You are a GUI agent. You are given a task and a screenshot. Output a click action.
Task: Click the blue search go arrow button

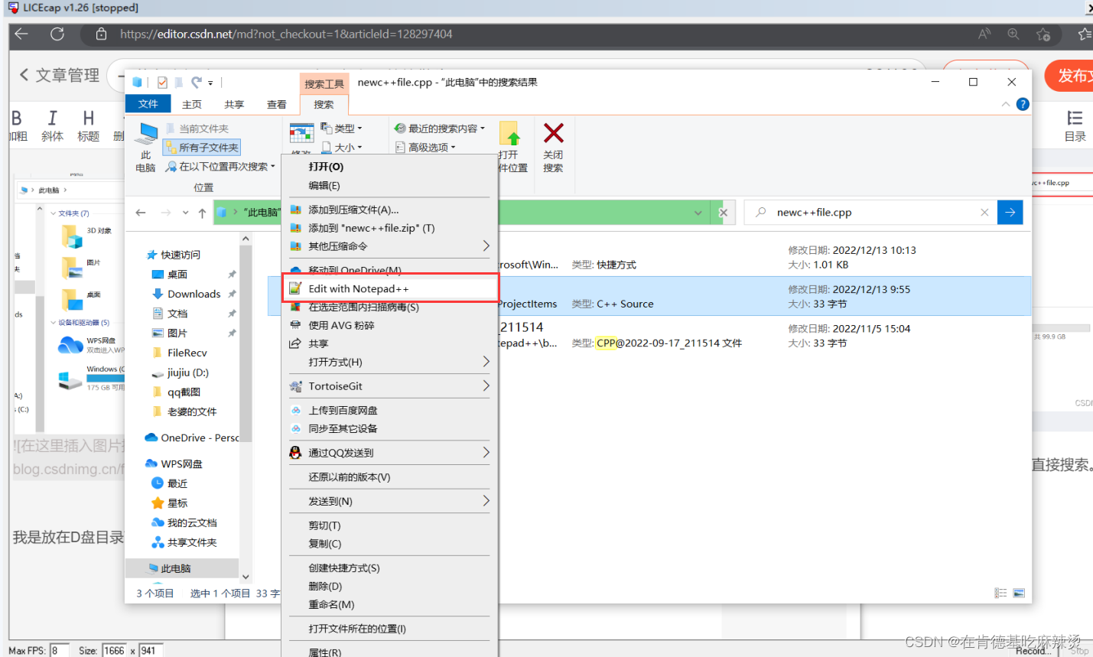tap(1010, 213)
